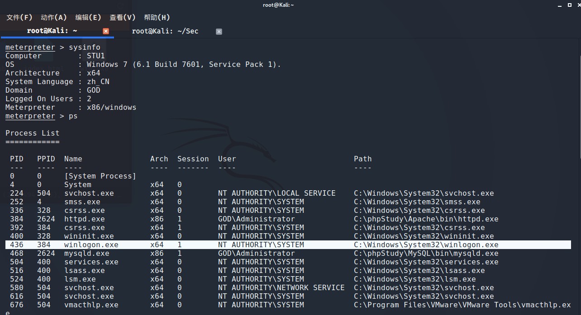581x315 pixels.
Task: Click PID 516 in process list
Action: point(17,271)
